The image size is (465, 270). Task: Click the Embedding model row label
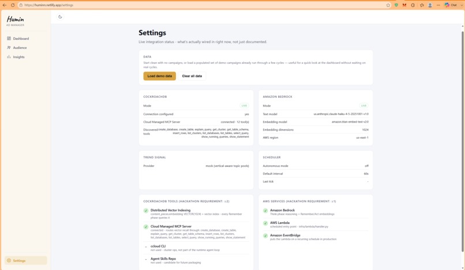(275, 122)
